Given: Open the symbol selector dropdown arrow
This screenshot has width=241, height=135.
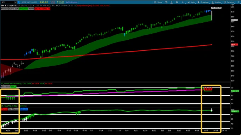Looking at the screenshot, I should [16, 2].
